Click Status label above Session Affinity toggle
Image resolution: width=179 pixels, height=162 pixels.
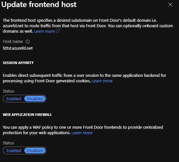coord(8,91)
